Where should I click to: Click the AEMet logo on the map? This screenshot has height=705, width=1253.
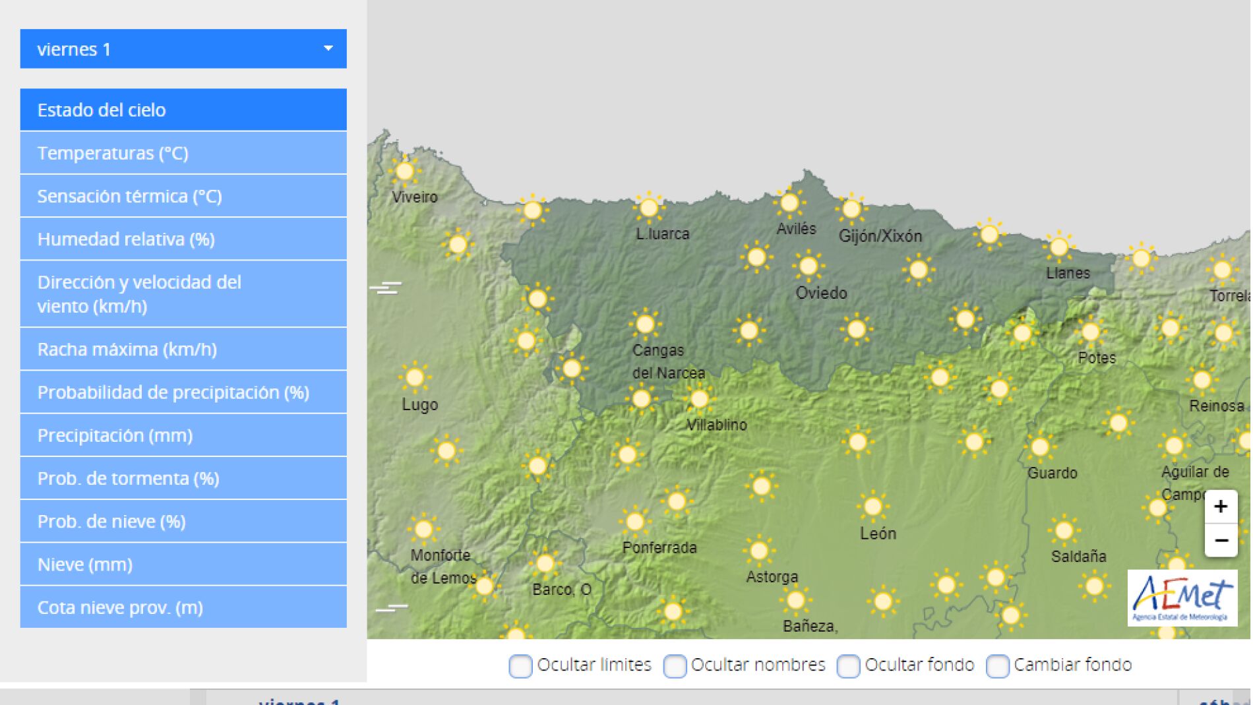click(x=1182, y=598)
